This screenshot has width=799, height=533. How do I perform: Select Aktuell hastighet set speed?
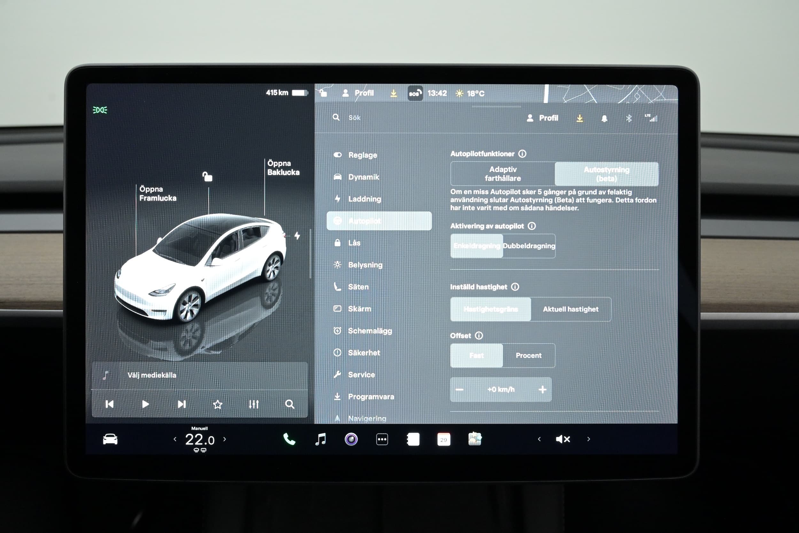point(571,309)
